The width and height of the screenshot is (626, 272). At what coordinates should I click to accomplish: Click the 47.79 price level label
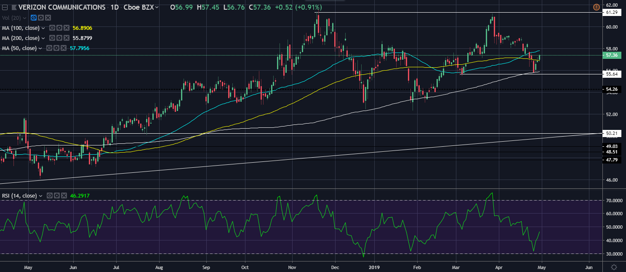pyautogui.click(x=612, y=160)
